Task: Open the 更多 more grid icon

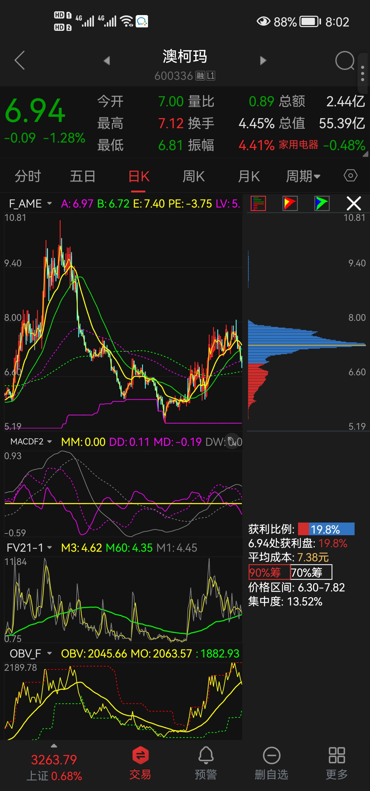Action: click(337, 764)
